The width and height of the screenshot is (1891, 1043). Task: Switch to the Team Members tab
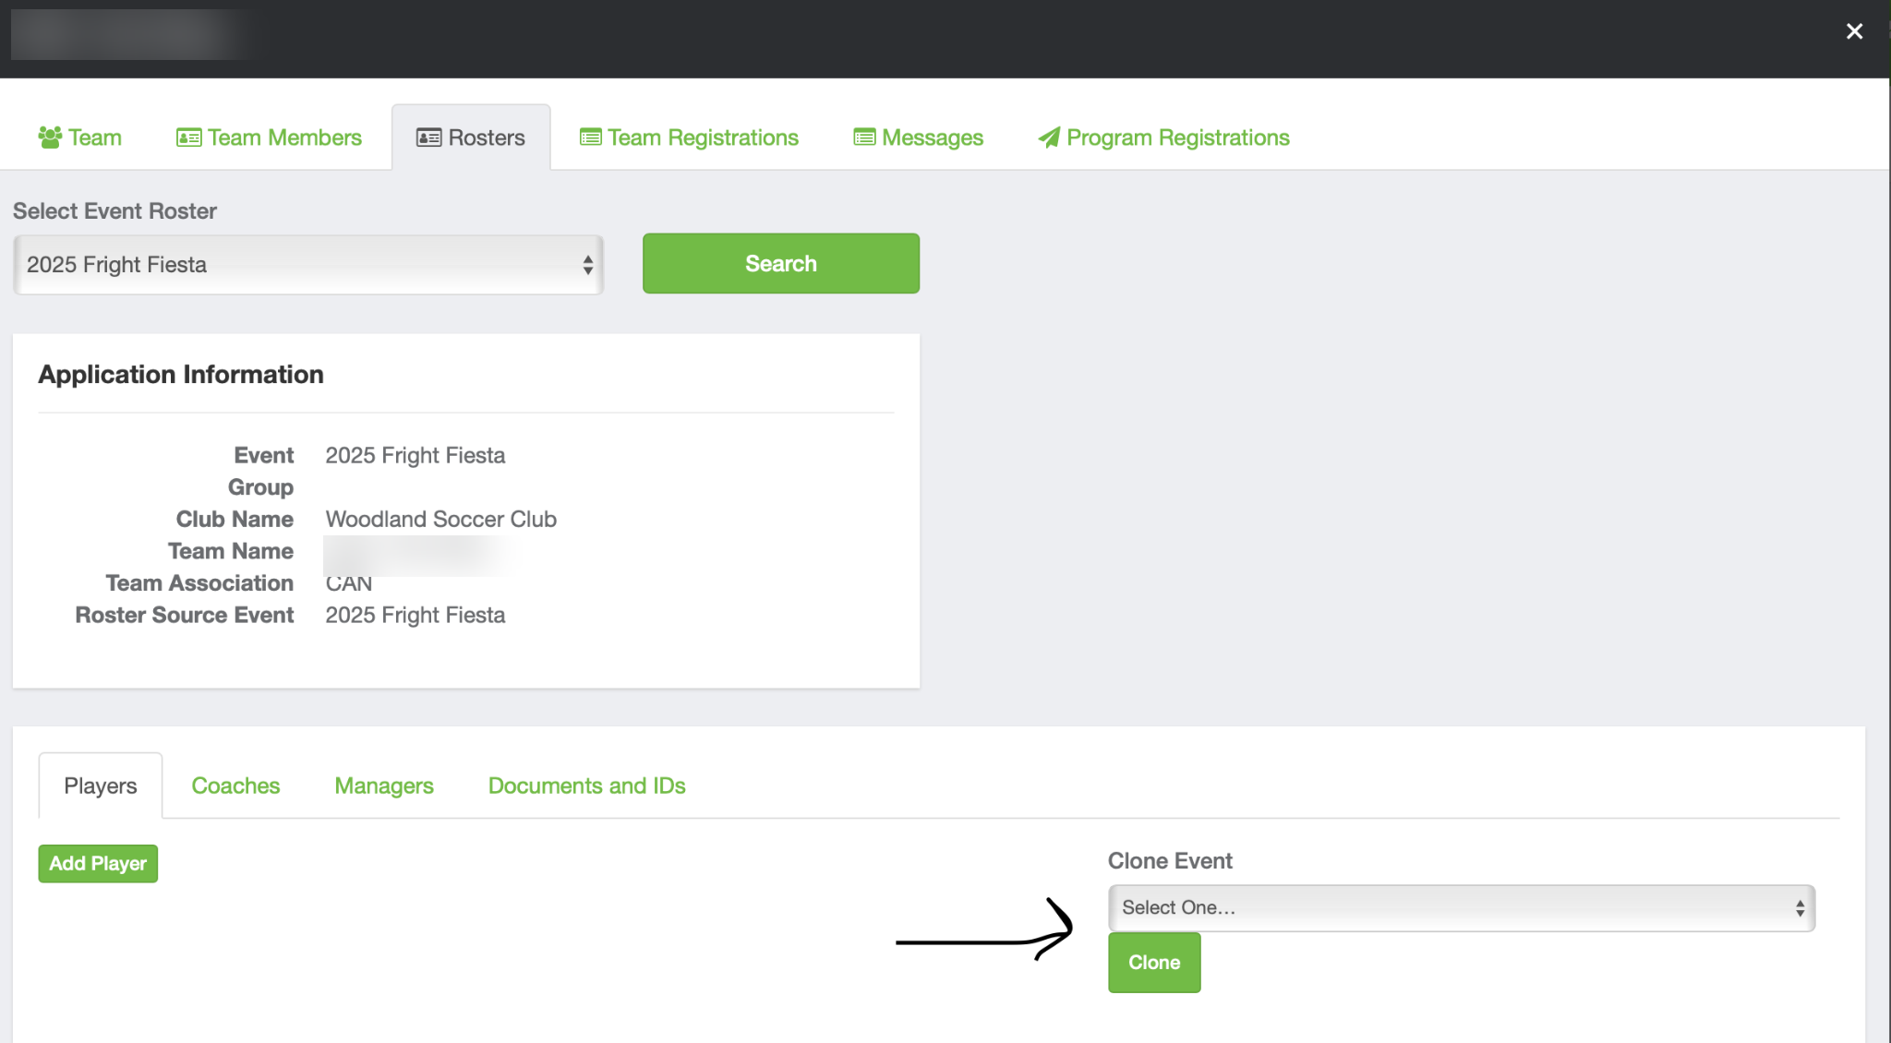tap(269, 138)
